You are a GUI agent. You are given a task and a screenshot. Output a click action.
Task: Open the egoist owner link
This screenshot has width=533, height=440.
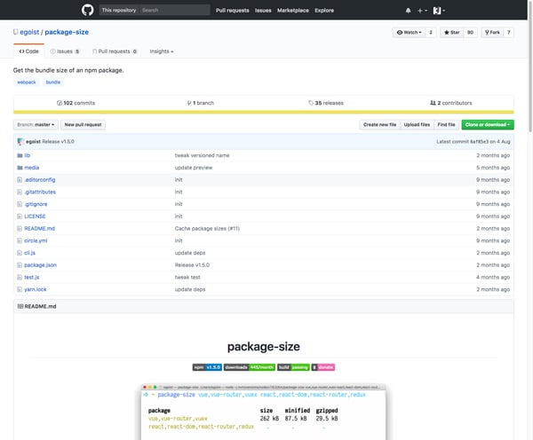[x=29, y=32]
